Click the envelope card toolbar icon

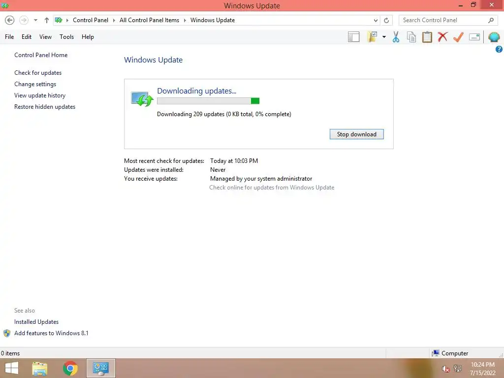(474, 37)
